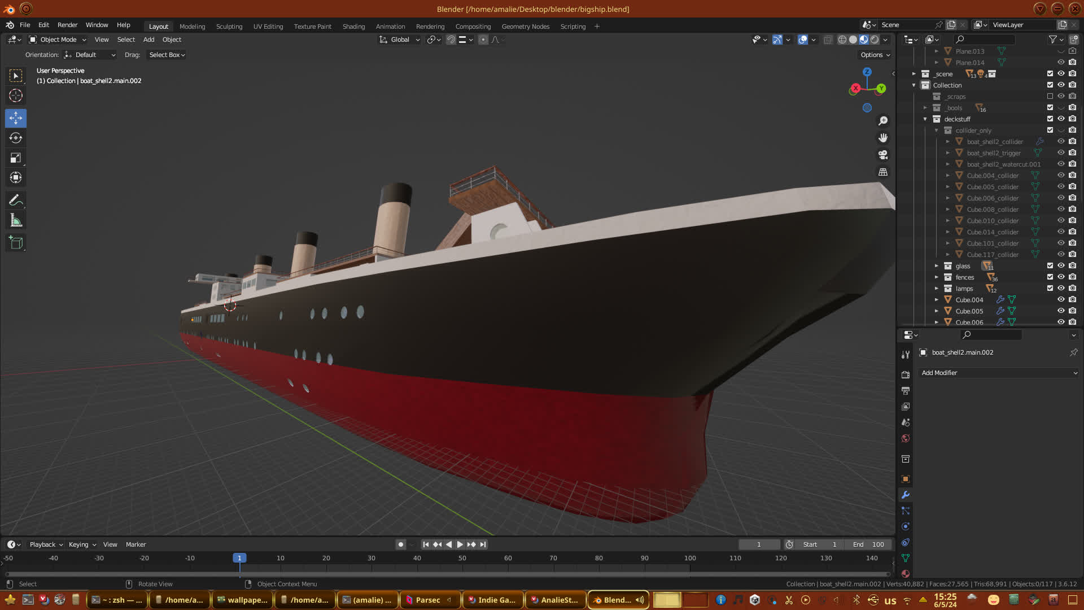Image resolution: width=1084 pixels, height=610 pixels.
Task: Activate the Annotate pencil tool
Action: tap(16, 201)
